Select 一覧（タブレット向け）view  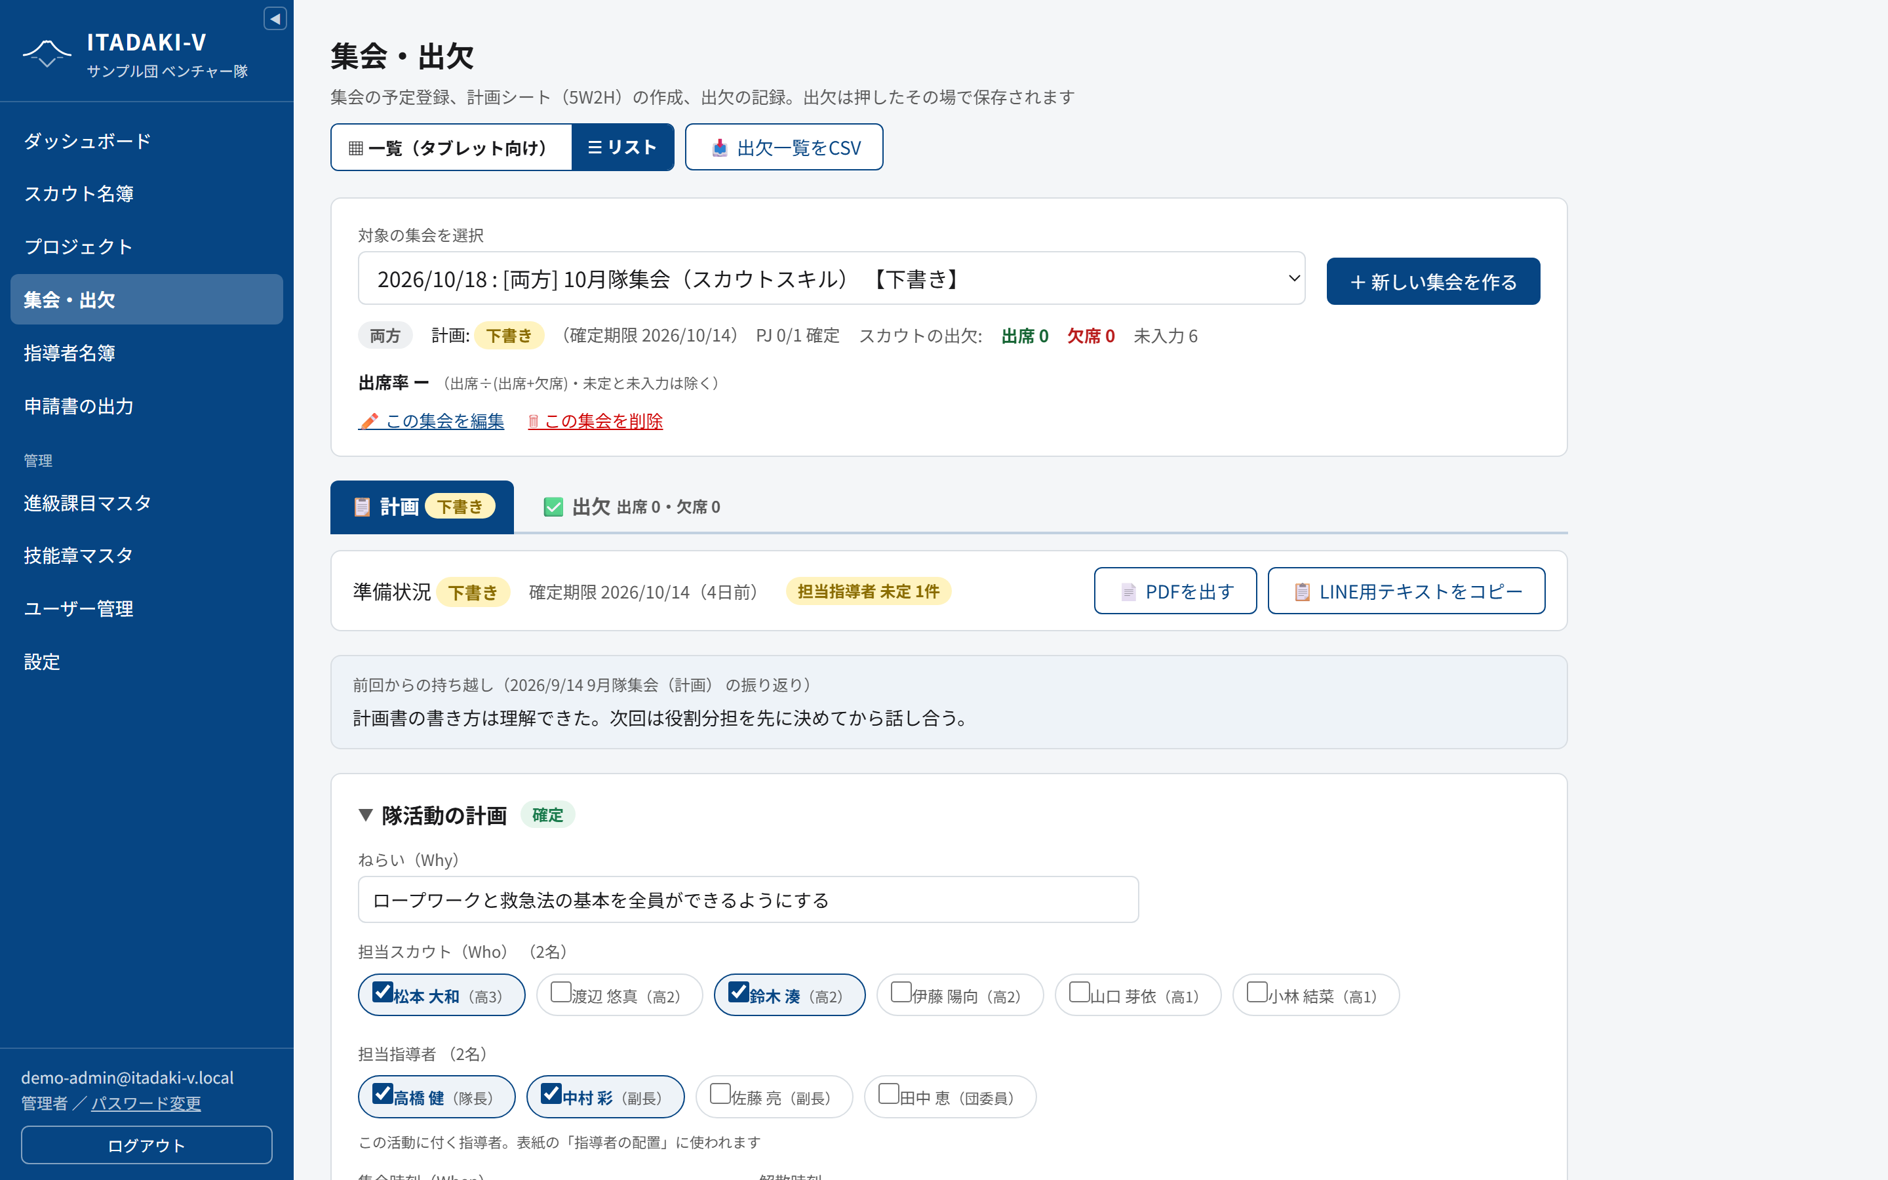click(x=452, y=147)
